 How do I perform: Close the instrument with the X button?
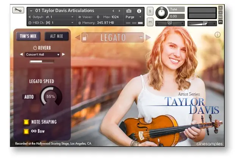[x=220, y=8]
